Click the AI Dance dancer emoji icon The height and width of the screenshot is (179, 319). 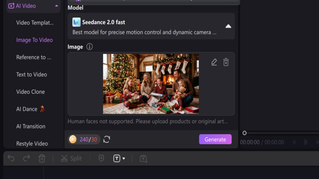pyautogui.click(x=42, y=109)
